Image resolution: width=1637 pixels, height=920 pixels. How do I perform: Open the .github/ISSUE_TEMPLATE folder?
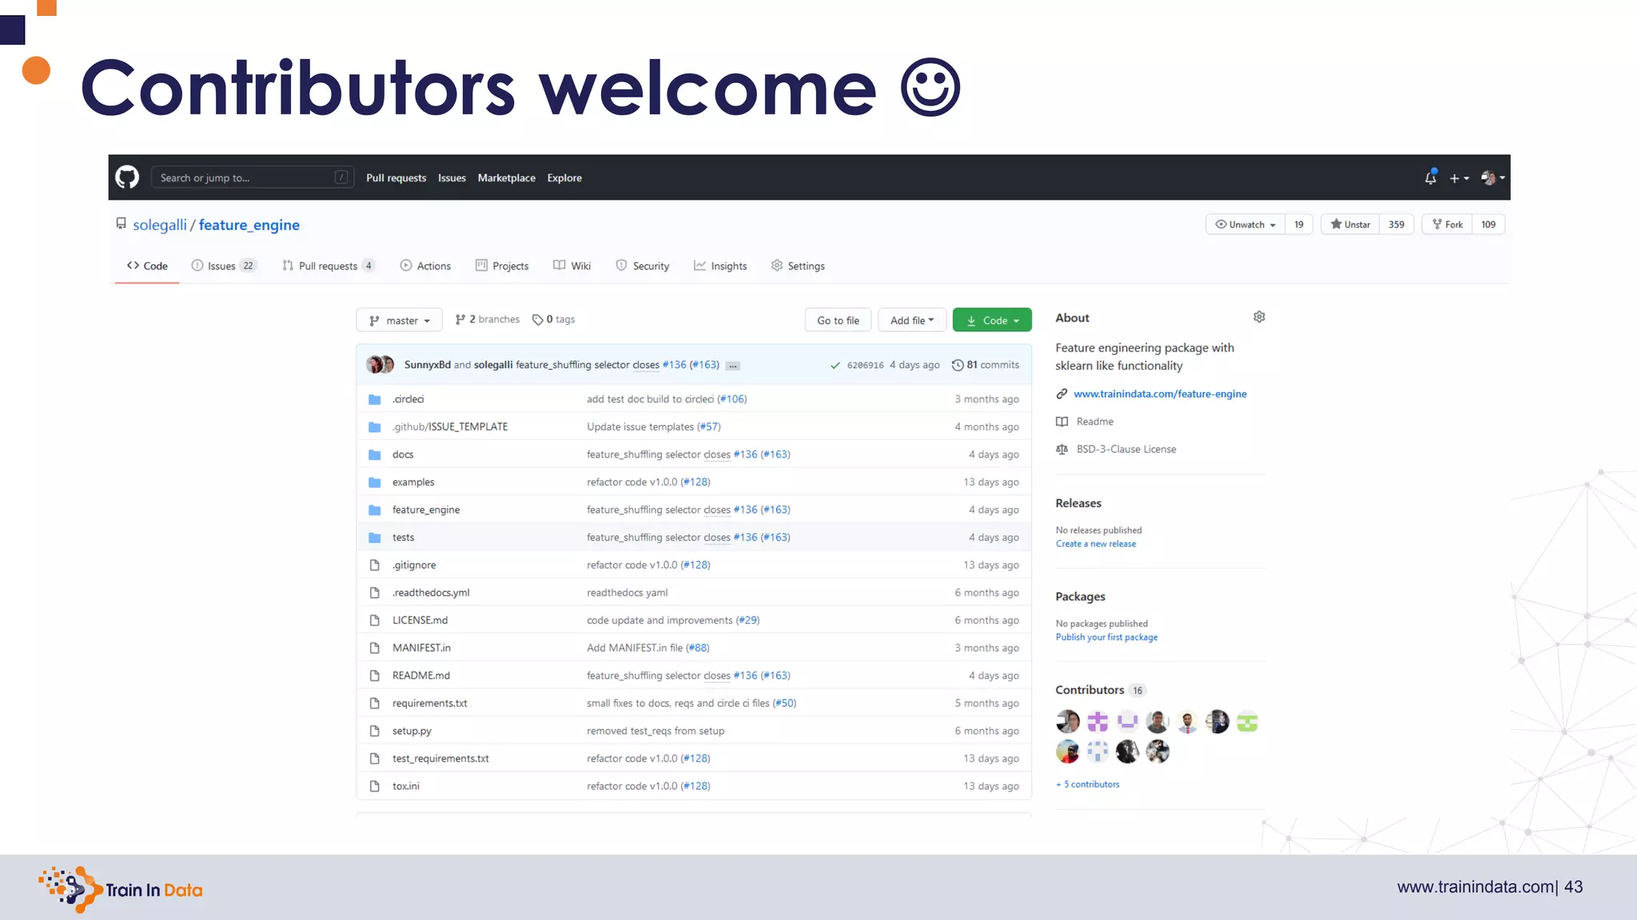(450, 427)
